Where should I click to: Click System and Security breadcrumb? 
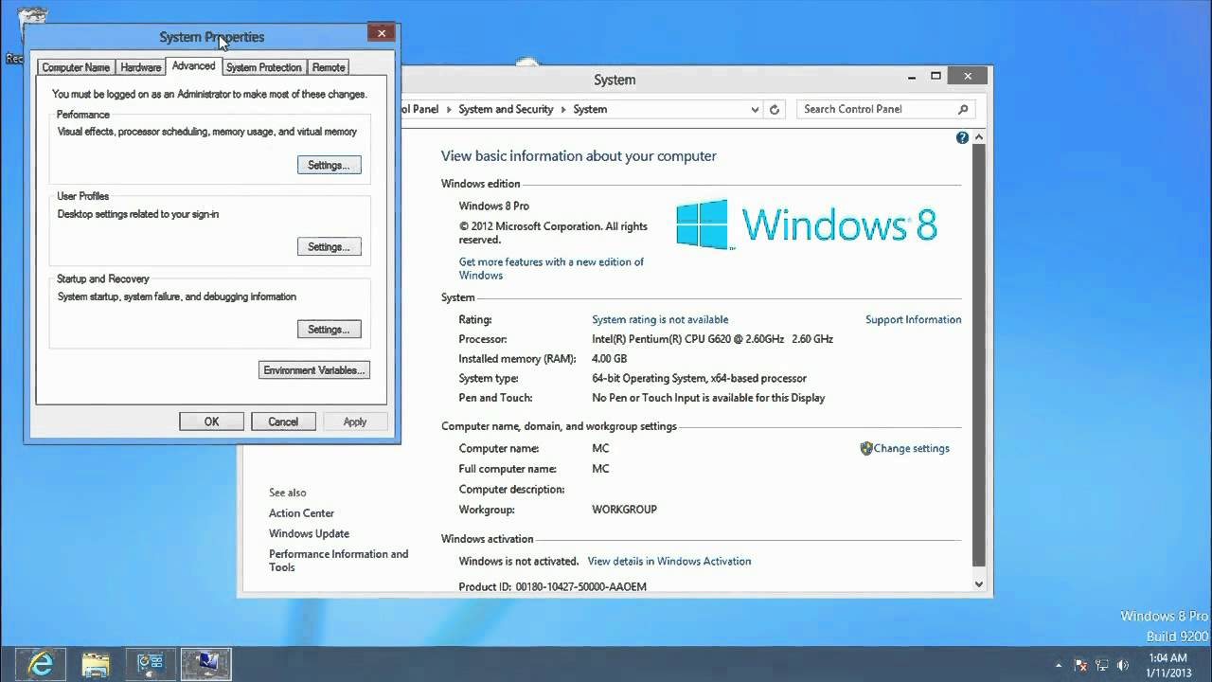(506, 109)
